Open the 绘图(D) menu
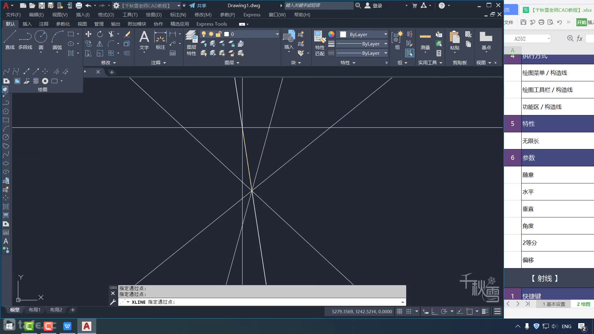 point(154,15)
